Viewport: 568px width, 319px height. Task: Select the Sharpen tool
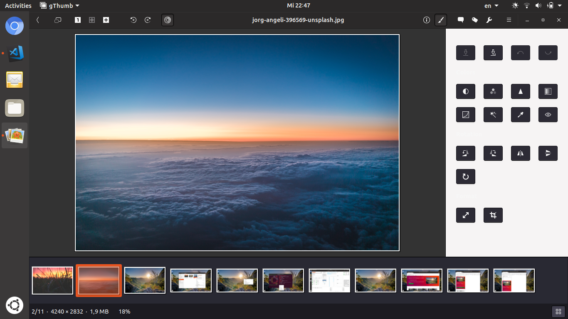520,91
